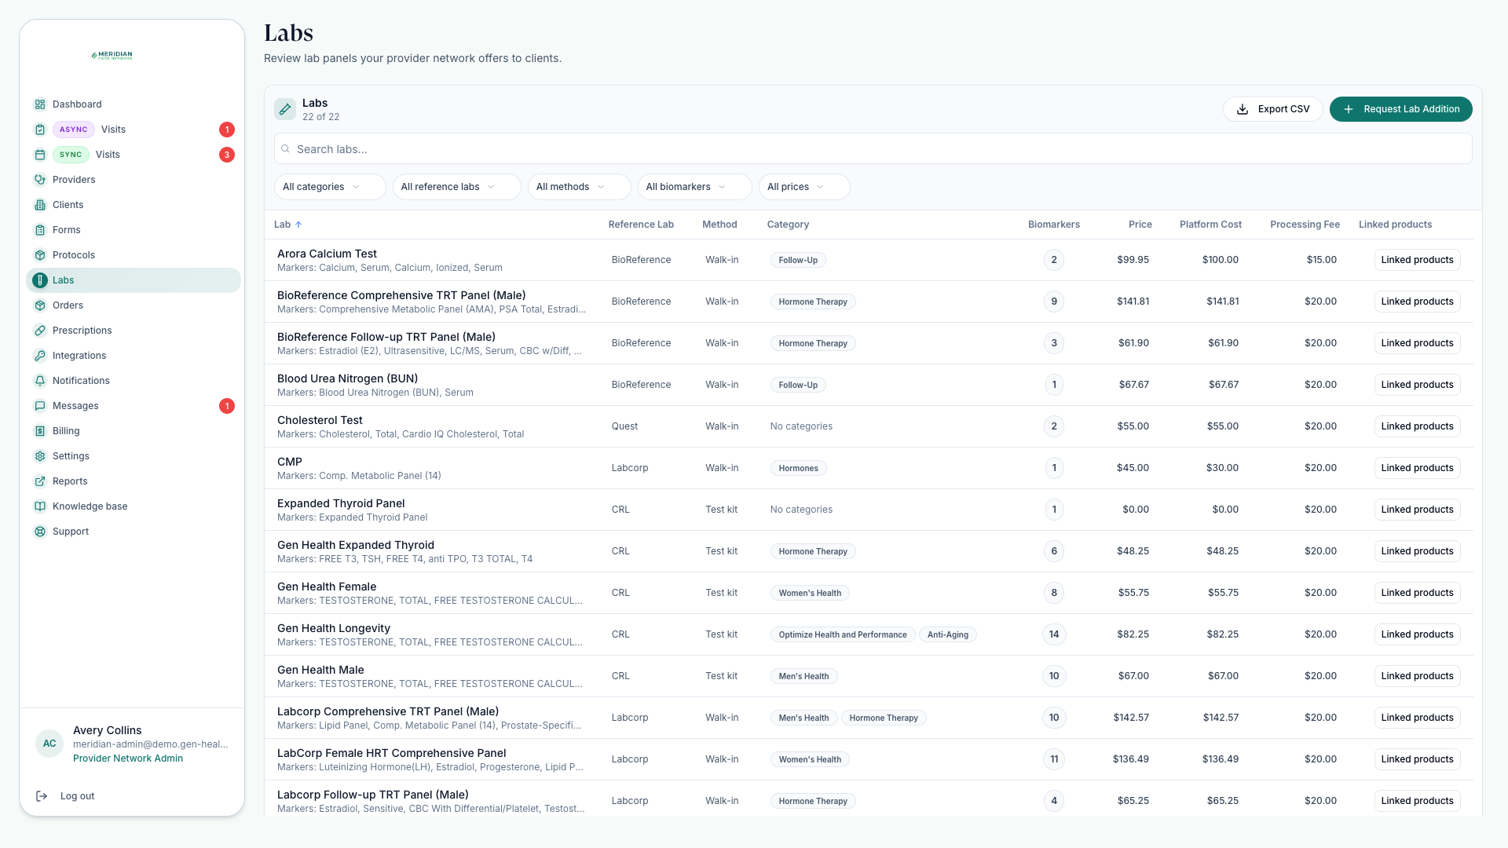Screen dimensions: 1508x848
Task: Click the Notifications bell icon
Action: pos(40,381)
